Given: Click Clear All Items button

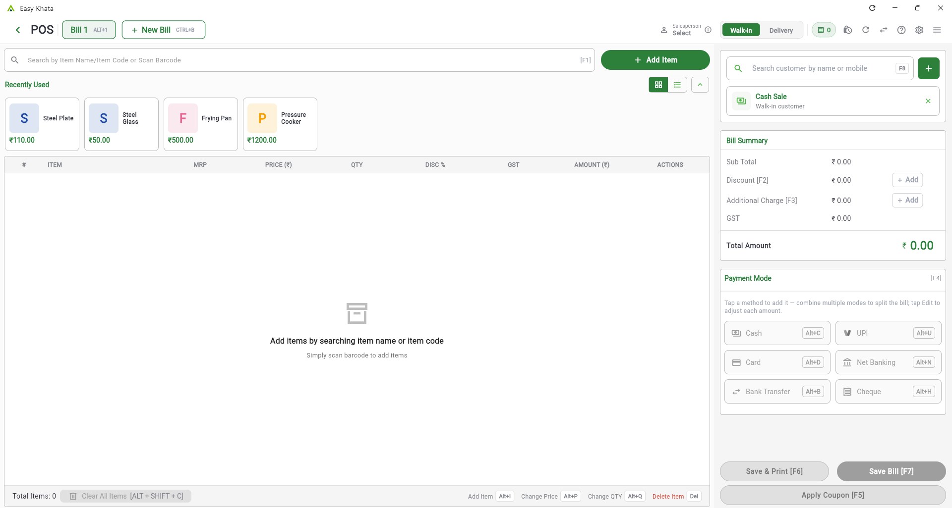Looking at the screenshot, I should pos(125,496).
